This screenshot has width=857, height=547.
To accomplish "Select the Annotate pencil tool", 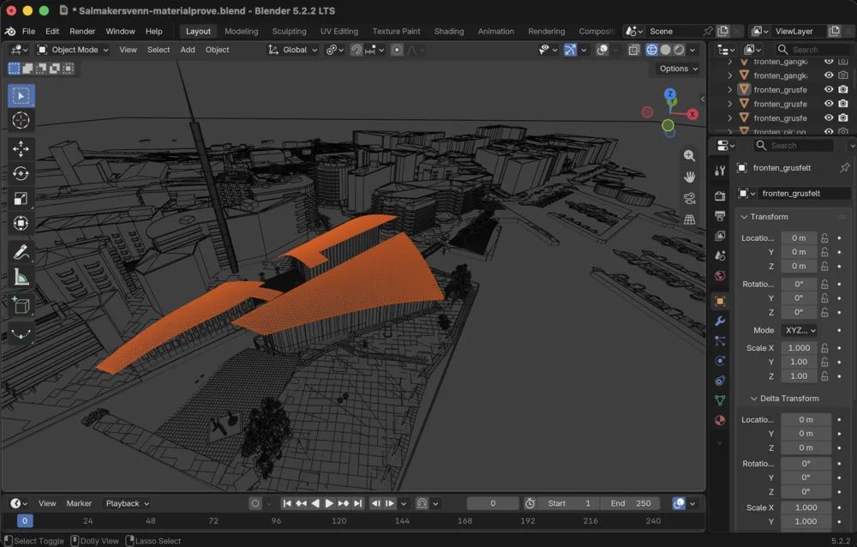I will [x=21, y=252].
